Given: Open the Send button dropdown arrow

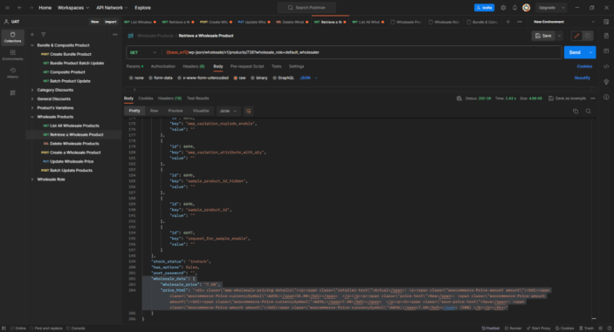Looking at the screenshot, I should coord(590,52).
